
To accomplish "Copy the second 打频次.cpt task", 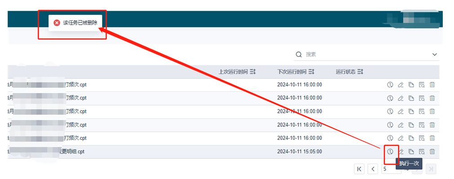I will click(411, 98).
